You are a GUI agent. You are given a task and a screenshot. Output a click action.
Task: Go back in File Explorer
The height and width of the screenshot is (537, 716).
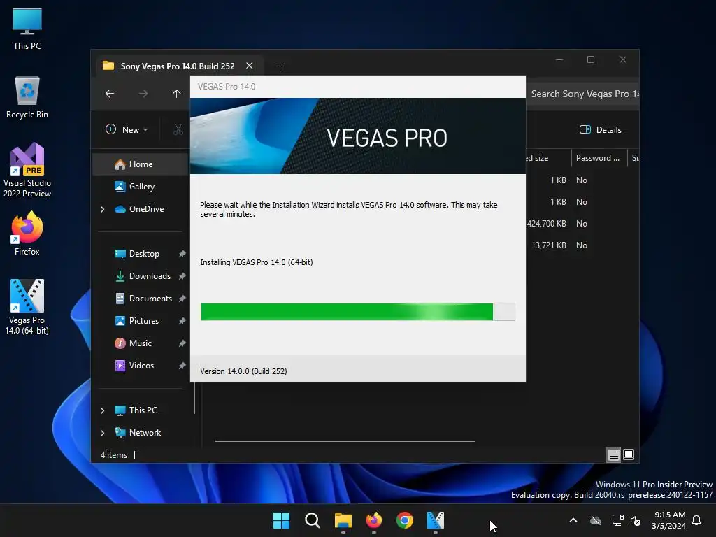tap(110, 94)
